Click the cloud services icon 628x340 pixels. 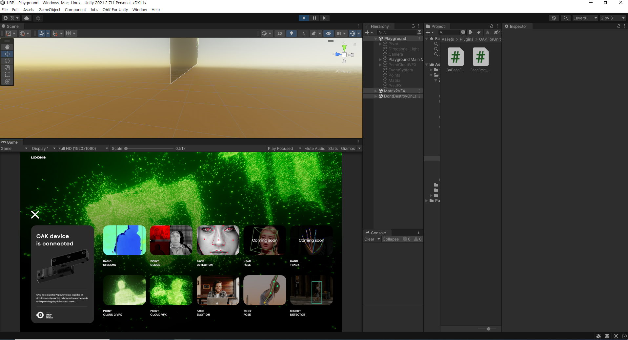click(27, 18)
